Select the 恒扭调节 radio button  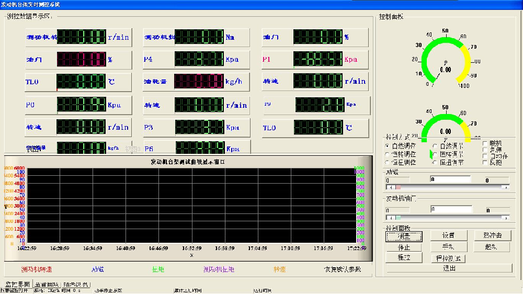point(435,163)
